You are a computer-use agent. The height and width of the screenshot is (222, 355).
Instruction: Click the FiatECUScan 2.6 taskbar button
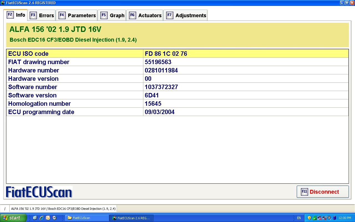[x=131, y=218]
